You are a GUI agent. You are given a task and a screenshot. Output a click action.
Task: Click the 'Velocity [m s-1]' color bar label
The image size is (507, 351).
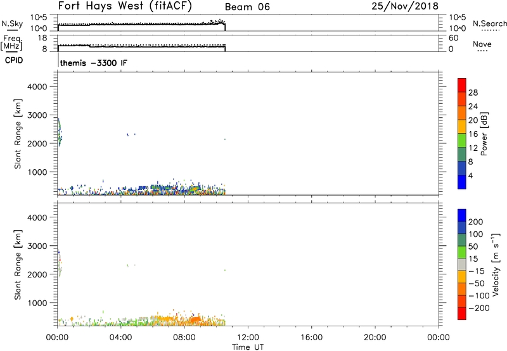pos(496,264)
